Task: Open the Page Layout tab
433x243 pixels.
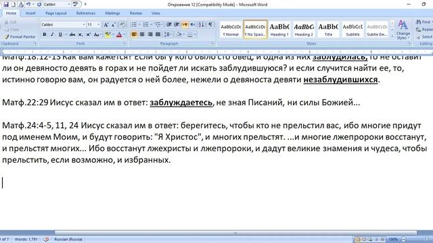Action: (x=56, y=13)
